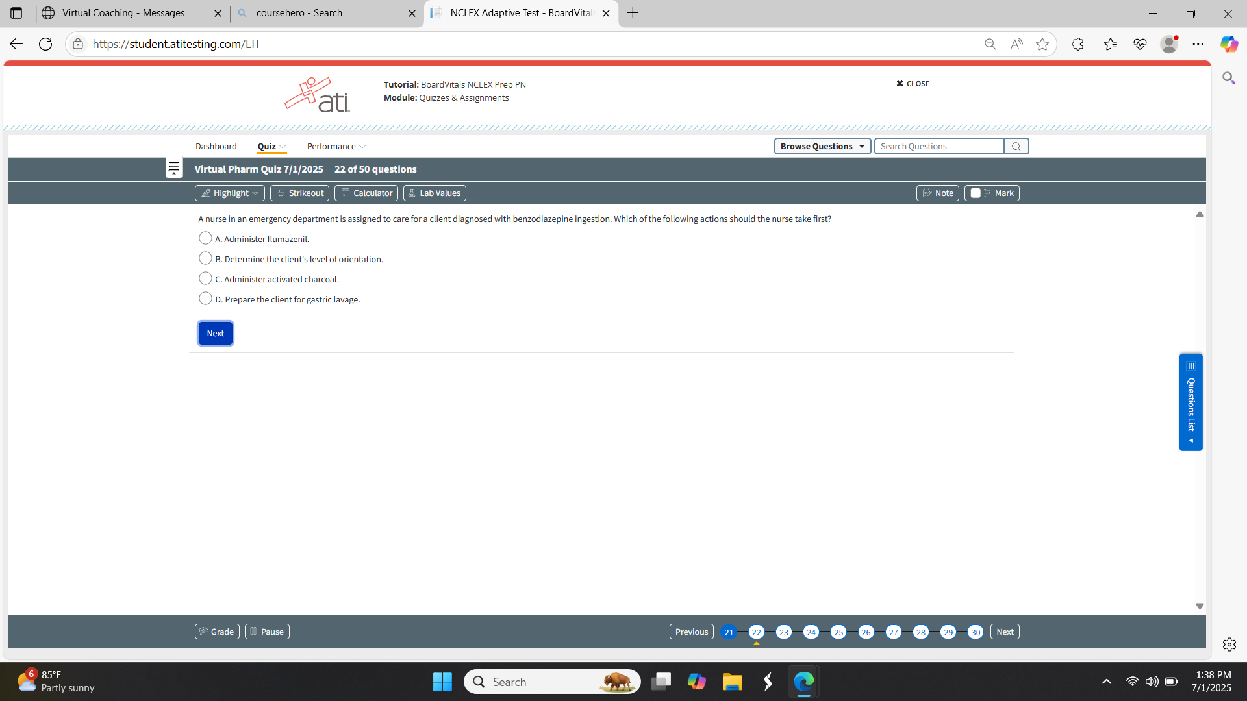Click the Previous question button
Image resolution: width=1247 pixels, height=701 pixels.
(x=691, y=632)
